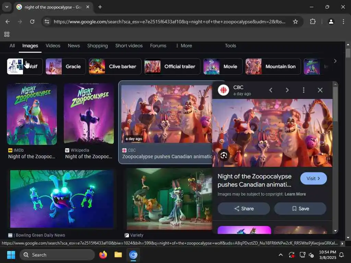Viewport: 351px width, 263px height.
Task: Open the Bowling Green Daily News image
Action: coord(62,199)
